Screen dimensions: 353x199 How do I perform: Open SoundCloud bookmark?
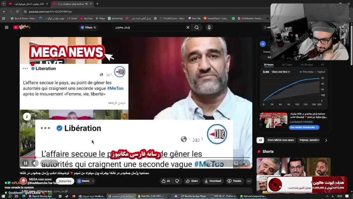pos(216,19)
